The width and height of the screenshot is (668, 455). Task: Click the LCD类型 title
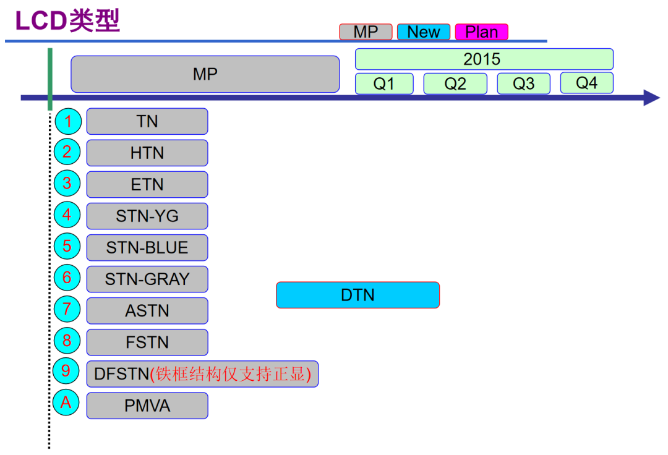point(68,20)
